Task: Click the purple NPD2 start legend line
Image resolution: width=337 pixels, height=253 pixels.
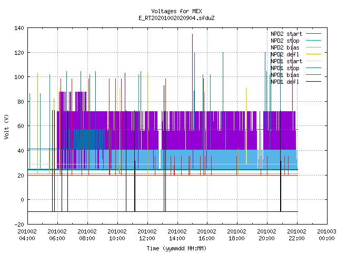Action: 313,34
